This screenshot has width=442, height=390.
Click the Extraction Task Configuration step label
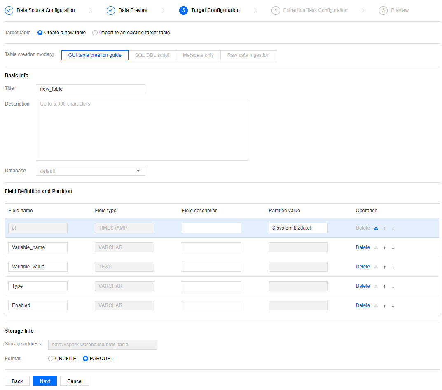[x=315, y=10]
